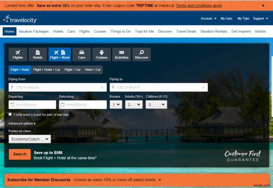The image size is (273, 188).
Task: Click the Customer First Guarantee badge
Action: coord(243,156)
